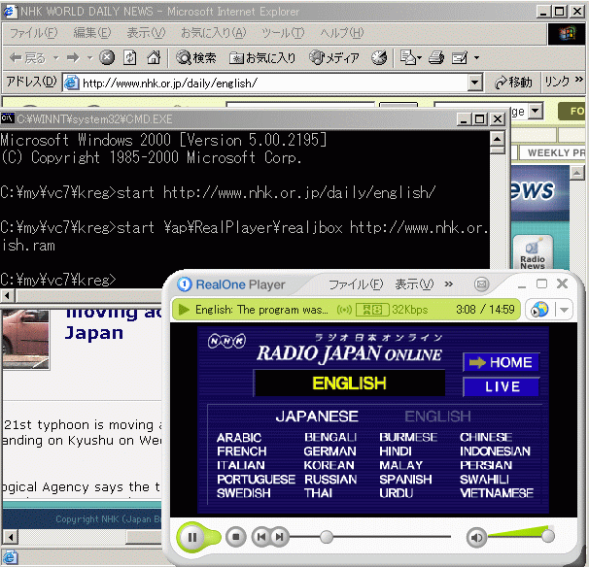Open the View (表示) menu in Internet Explorer

click(146, 33)
